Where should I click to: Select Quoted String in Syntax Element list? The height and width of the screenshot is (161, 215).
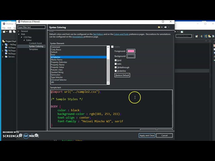coord(79,72)
